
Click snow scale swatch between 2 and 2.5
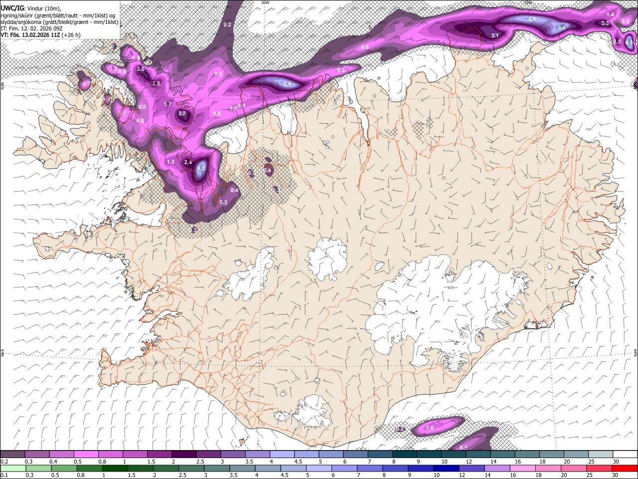pyautogui.click(x=184, y=455)
